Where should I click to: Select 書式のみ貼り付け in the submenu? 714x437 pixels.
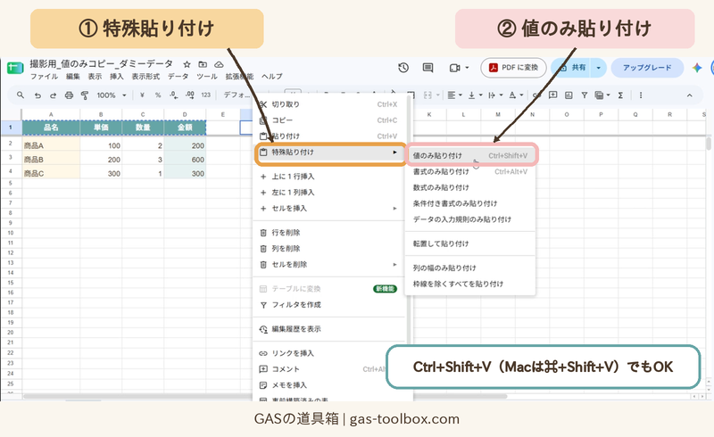(470, 171)
